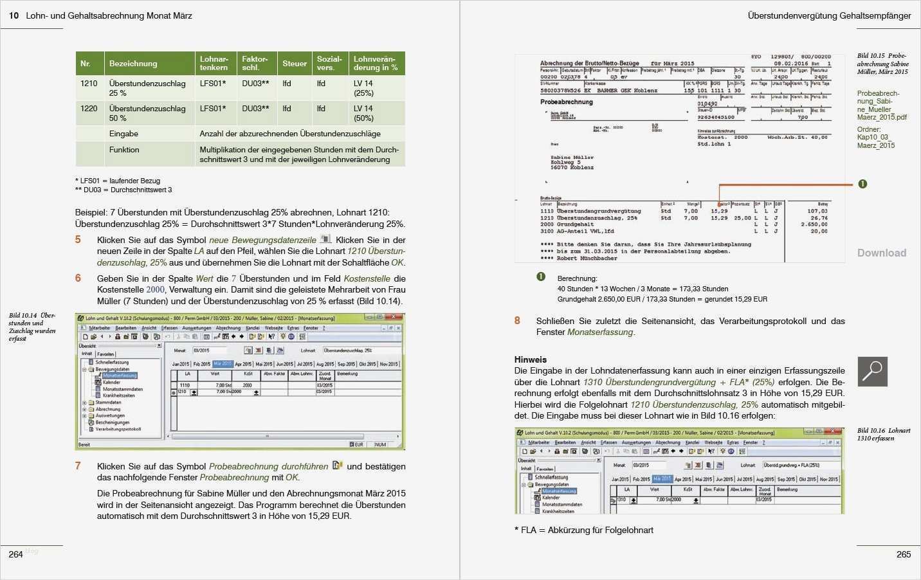This screenshot has height=580, width=921.
Task: Click the blue globe icon in Bild 10.14 toolbar
Action: pyautogui.click(x=291, y=336)
